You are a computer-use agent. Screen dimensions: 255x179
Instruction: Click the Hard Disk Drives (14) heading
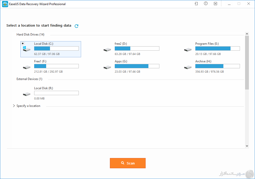coord(30,35)
